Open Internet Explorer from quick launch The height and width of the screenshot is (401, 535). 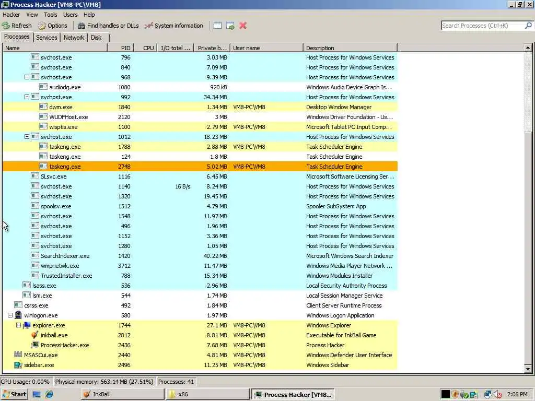49,394
